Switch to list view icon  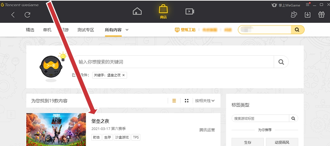(x=174, y=101)
